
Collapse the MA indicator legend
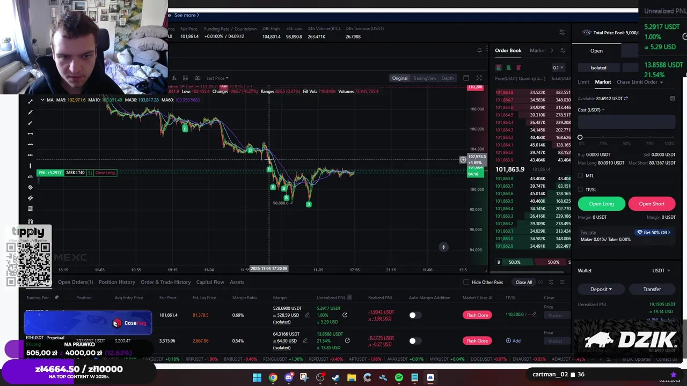coord(42,100)
